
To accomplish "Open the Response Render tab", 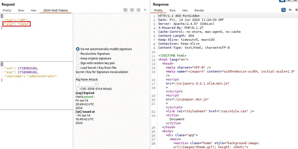I will (199, 11).
